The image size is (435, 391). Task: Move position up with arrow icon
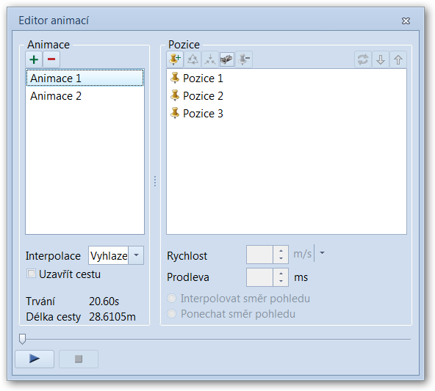398,59
